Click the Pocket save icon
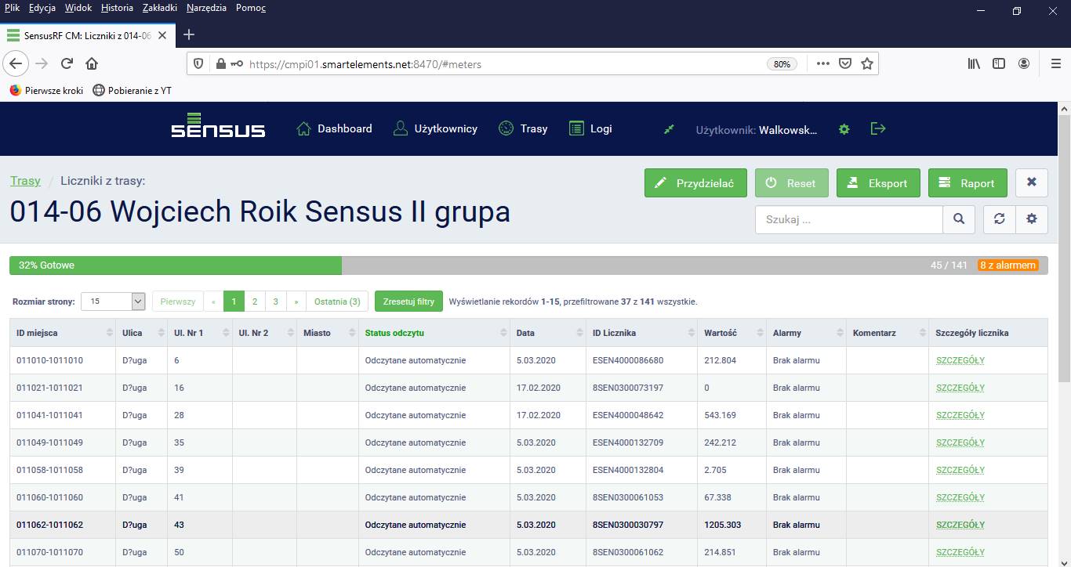 click(845, 63)
